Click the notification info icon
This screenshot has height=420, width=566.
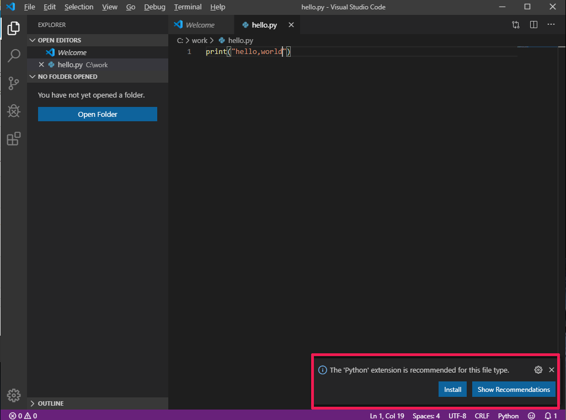pyautogui.click(x=322, y=370)
